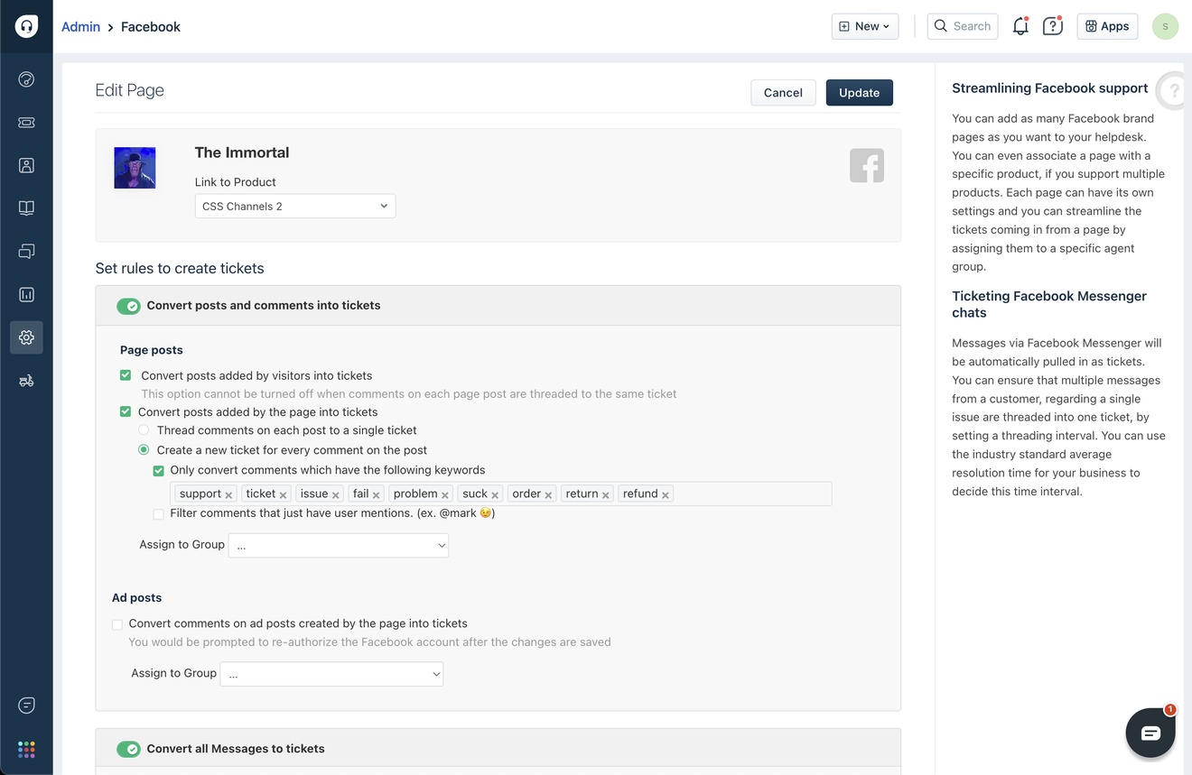The image size is (1192, 775).
Task: Open the Freshdesk home logo
Action: click(x=26, y=26)
